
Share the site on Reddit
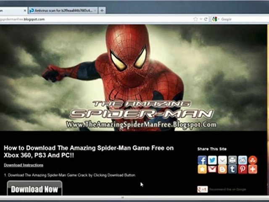pyautogui.click(x=243, y=160)
